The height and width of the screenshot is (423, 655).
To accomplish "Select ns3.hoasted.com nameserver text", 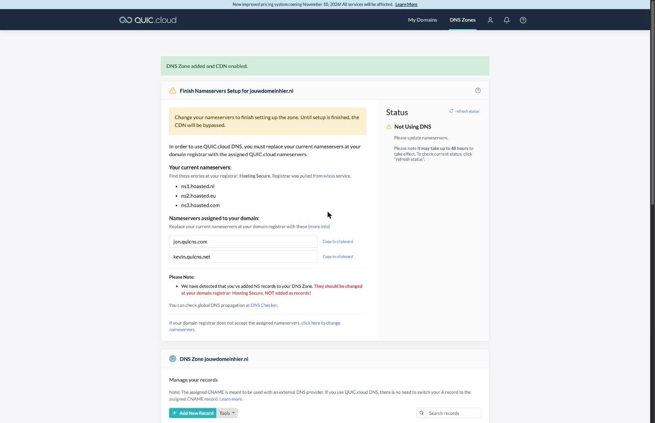I will 201,205.
